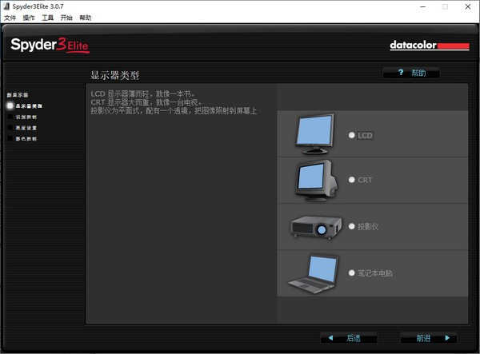Select the CRT radio button
This screenshot has height=354, width=480.
pyautogui.click(x=351, y=180)
